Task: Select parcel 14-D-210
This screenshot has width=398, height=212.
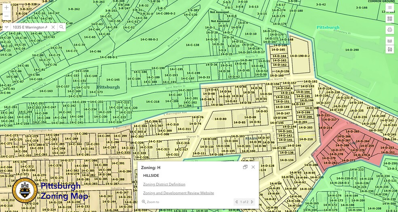Action: click(x=307, y=139)
